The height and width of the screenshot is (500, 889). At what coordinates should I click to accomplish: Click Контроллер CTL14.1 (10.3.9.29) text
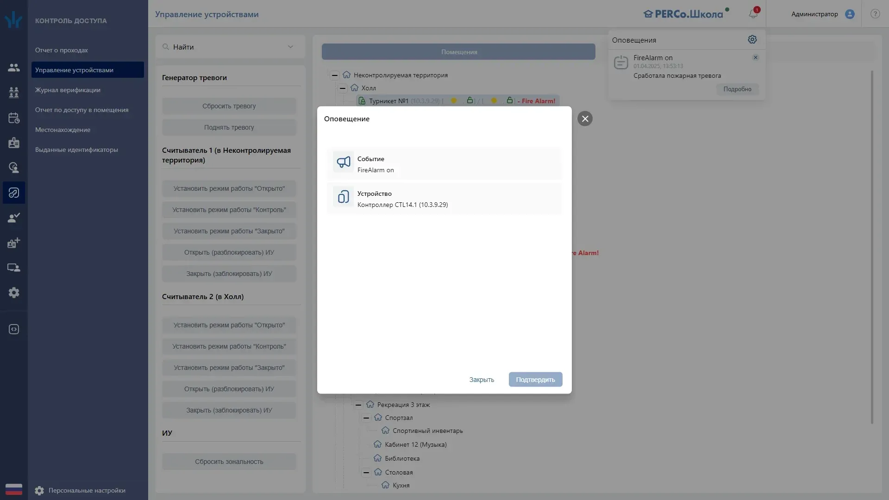[x=402, y=205]
